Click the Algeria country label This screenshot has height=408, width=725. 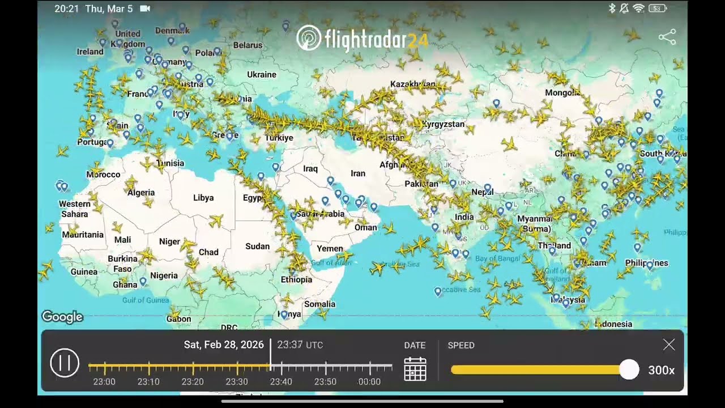141,193
